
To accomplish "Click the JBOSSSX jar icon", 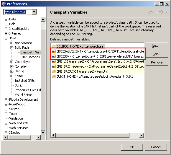I will click(54, 56).
